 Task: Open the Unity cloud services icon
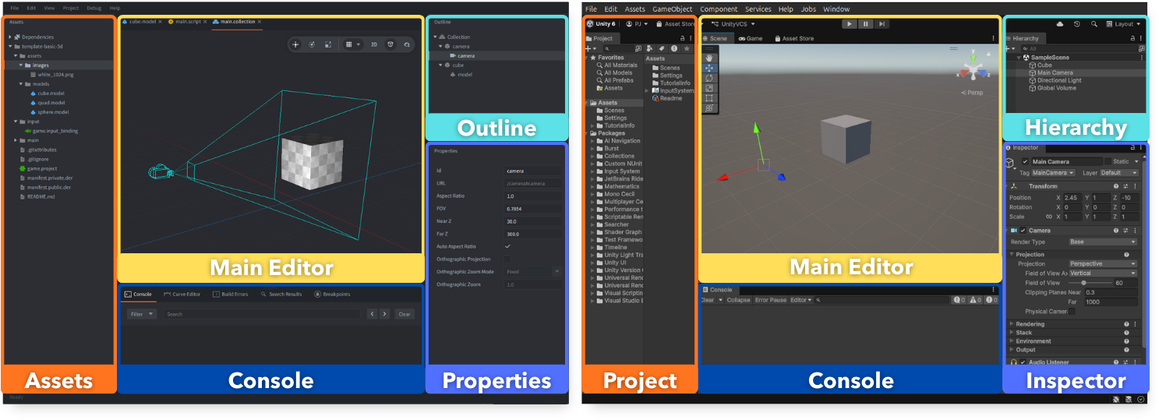(x=1060, y=24)
